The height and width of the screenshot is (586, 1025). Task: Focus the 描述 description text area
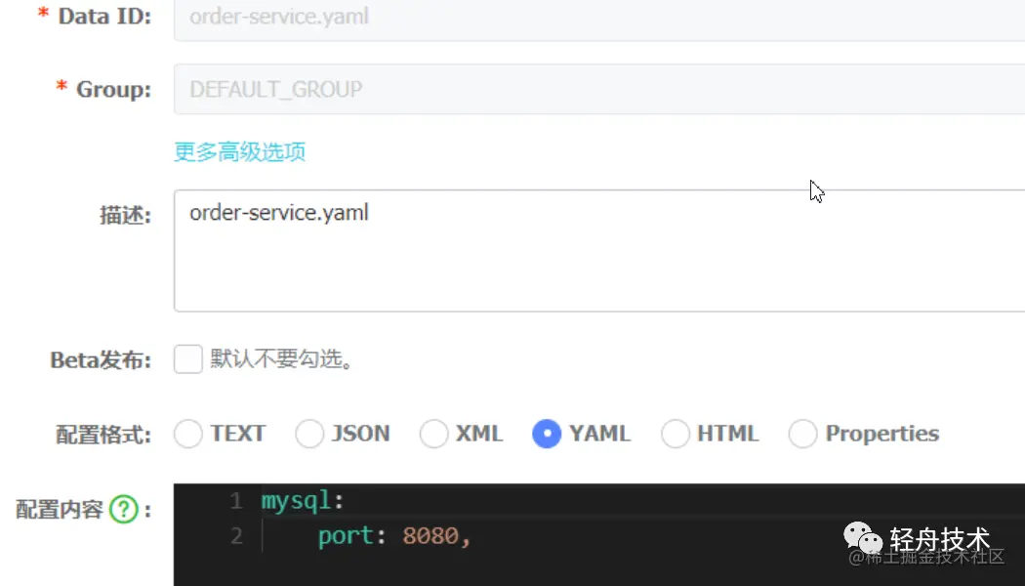click(599, 250)
